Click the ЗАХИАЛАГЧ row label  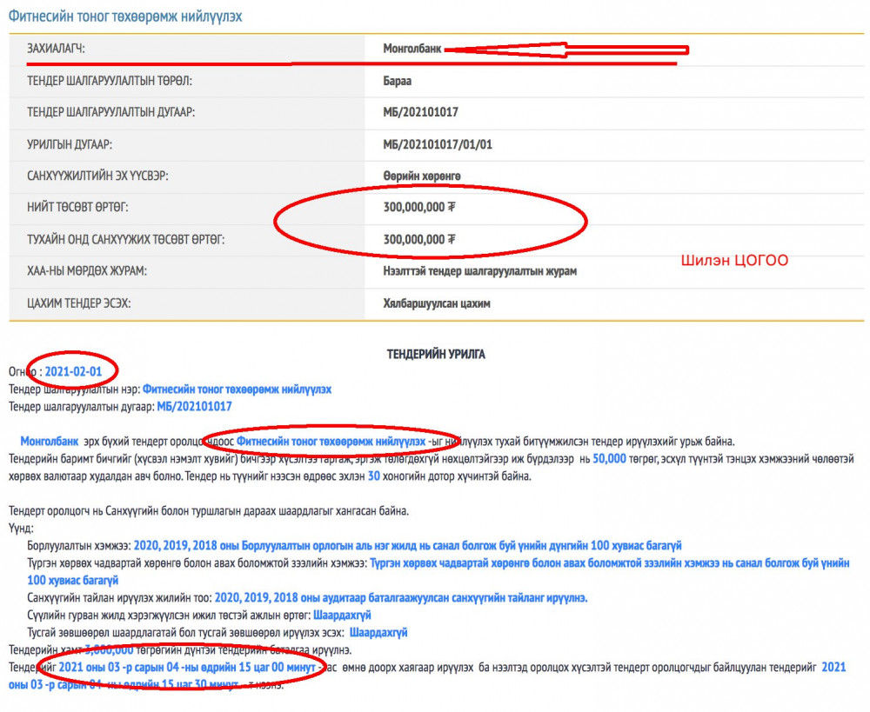62,49
